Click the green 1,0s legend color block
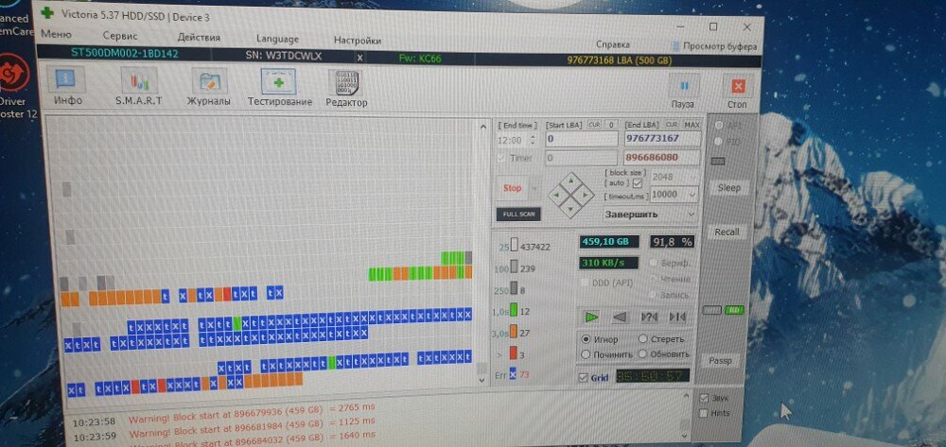The width and height of the screenshot is (946, 447). click(x=514, y=311)
